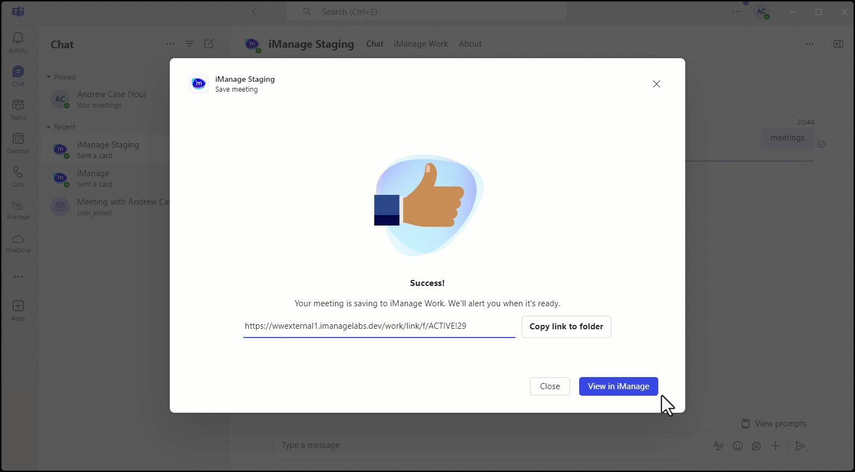Open the About tab
Screen dimensions: 855x472
(x=470, y=44)
